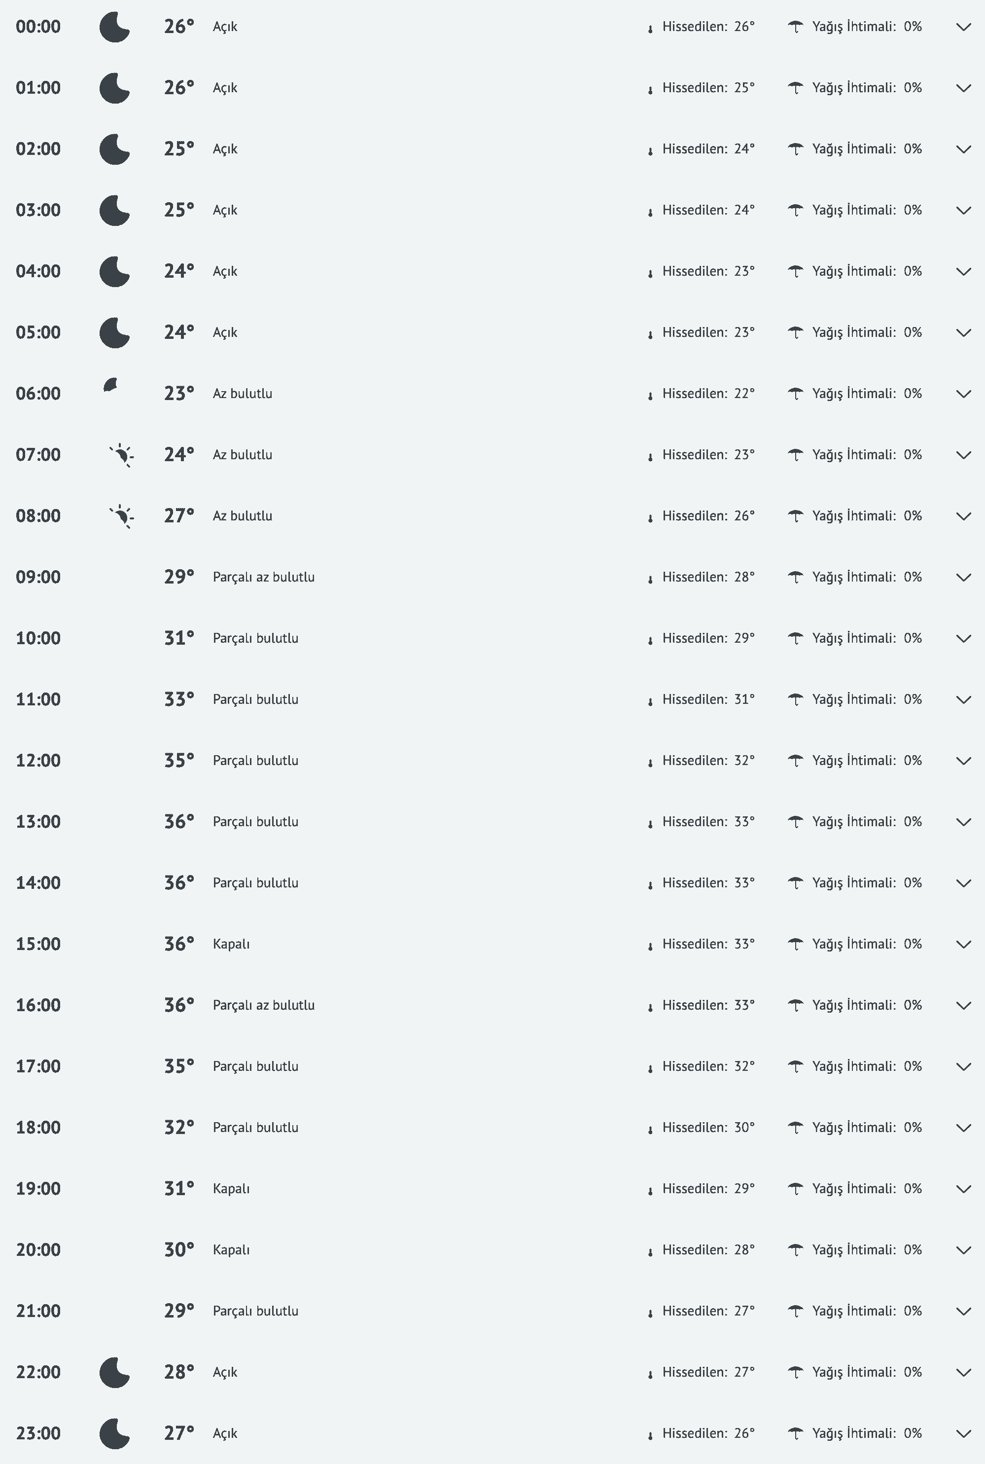Click the moon icon in the 00:00 row

pos(114,27)
